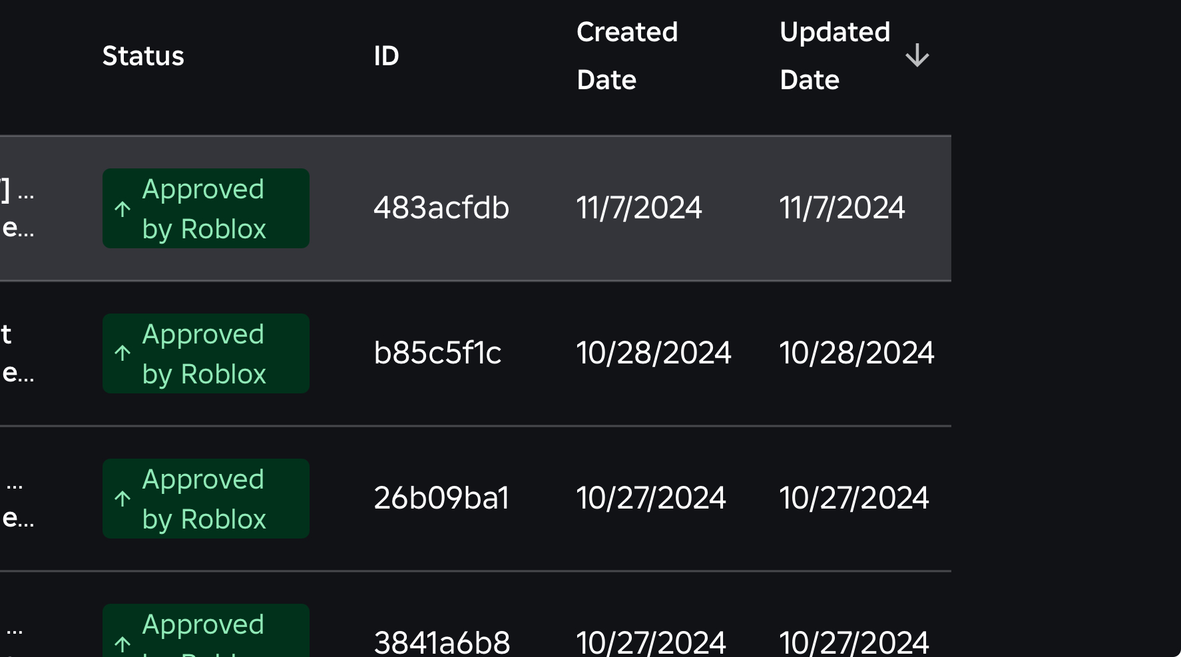Click the Updated Date column header
Image resolution: width=1181 pixels, height=657 pixels.
click(834, 56)
